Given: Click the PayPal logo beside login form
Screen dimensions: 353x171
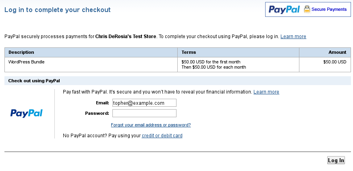Looking at the screenshot, I should (x=27, y=113).
